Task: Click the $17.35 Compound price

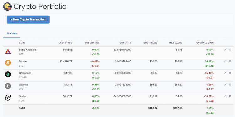Action: point(68,73)
